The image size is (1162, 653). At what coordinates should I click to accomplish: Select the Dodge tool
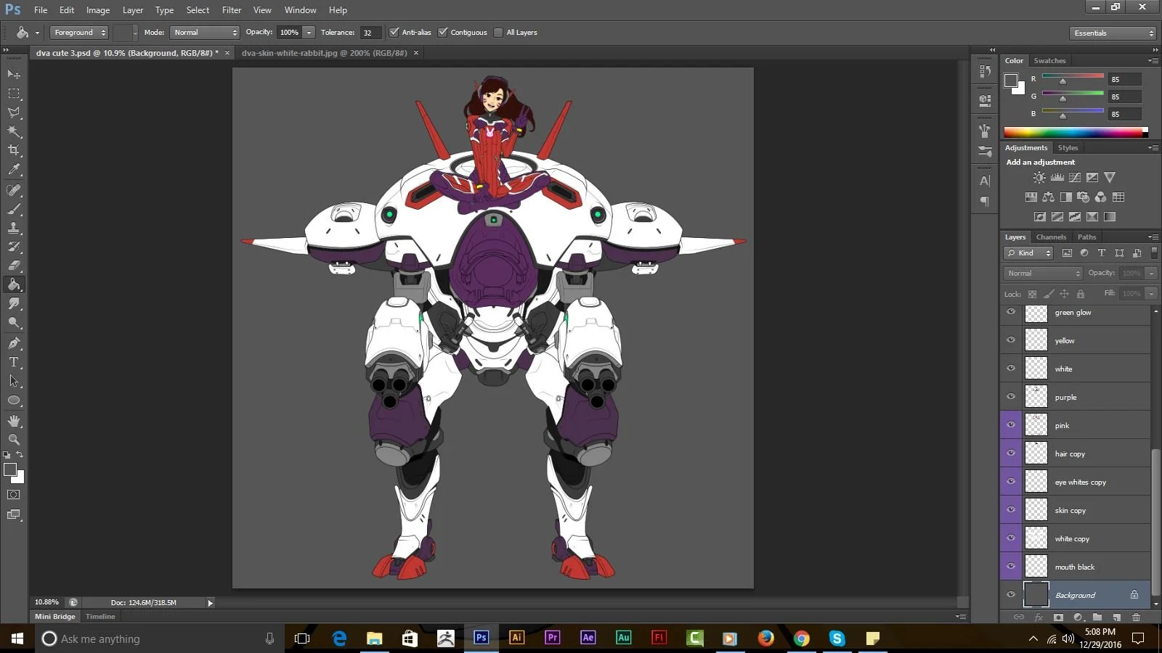point(14,322)
